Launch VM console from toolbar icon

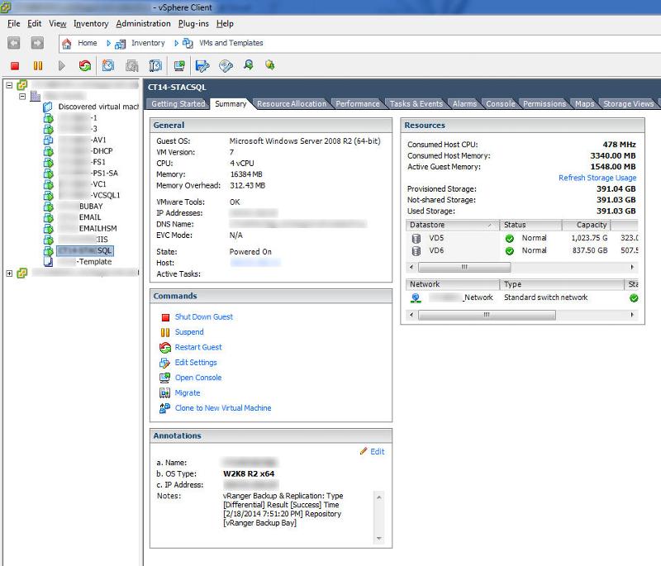[x=179, y=65]
